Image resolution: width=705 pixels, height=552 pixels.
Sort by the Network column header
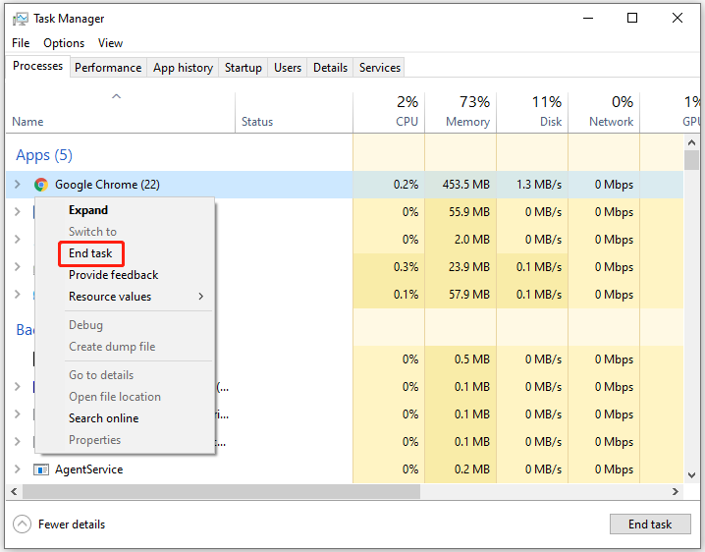pos(604,113)
